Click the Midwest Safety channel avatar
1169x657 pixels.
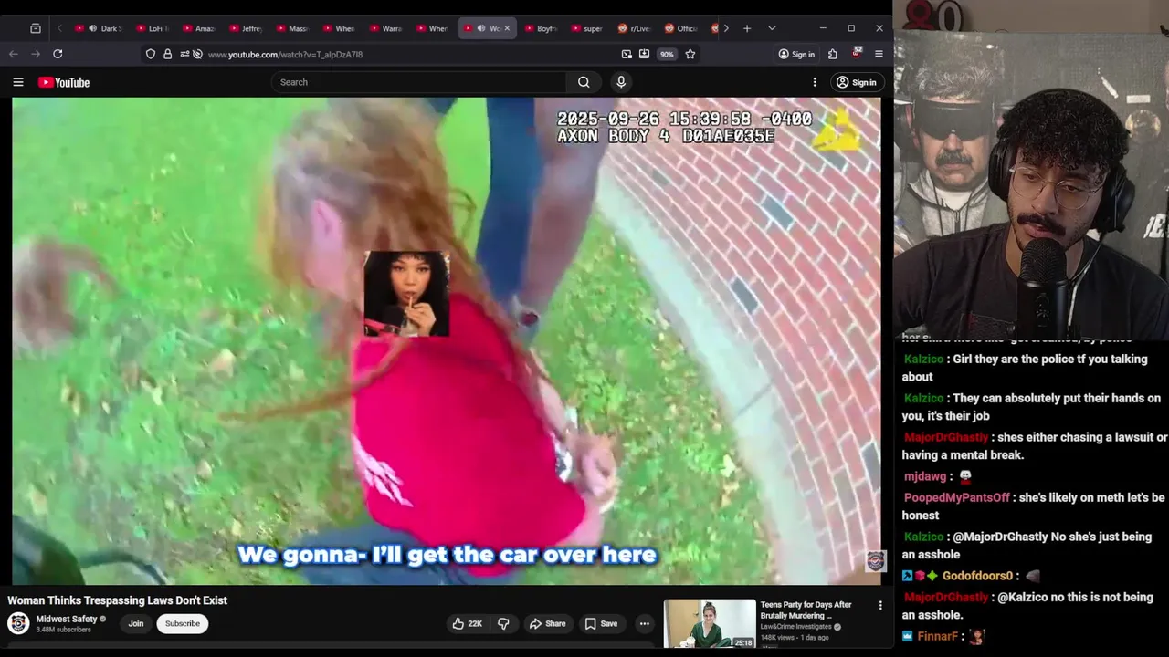click(18, 623)
